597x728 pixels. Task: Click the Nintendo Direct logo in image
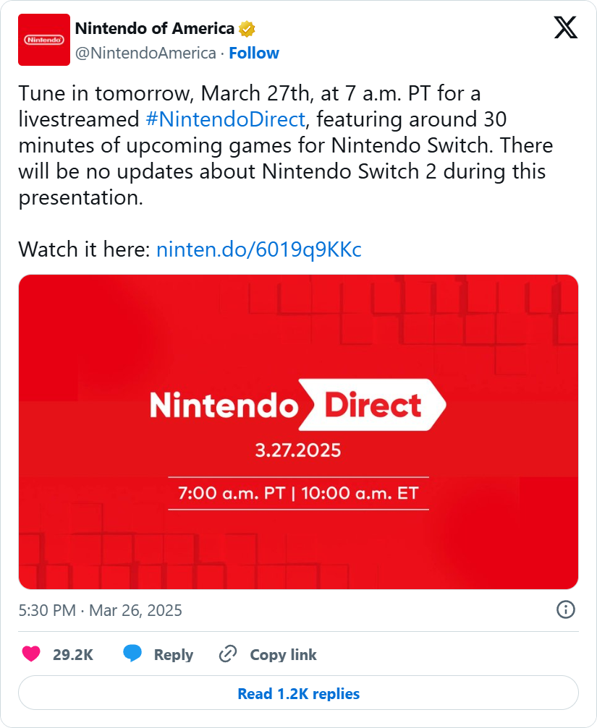coord(297,406)
